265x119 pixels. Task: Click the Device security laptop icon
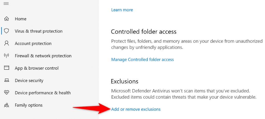click(x=7, y=81)
